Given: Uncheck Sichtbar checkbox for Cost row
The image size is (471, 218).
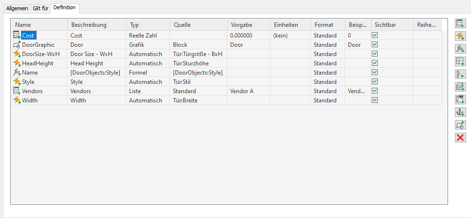Looking at the screenshot, I should point(375,36).
